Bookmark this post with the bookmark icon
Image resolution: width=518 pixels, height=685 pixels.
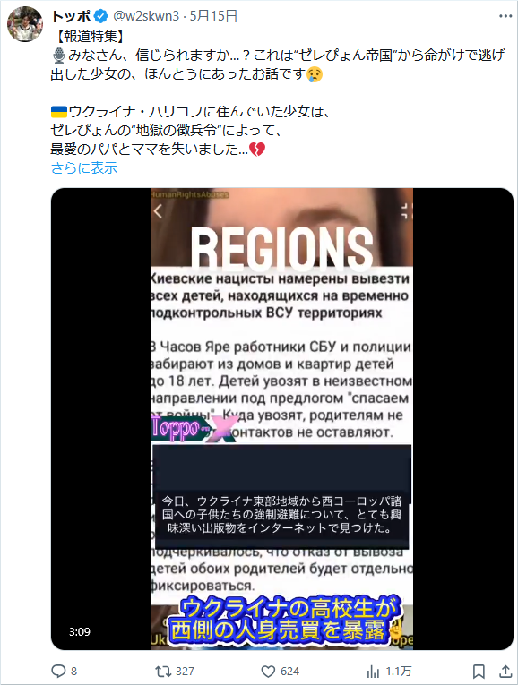coord(479,671)
